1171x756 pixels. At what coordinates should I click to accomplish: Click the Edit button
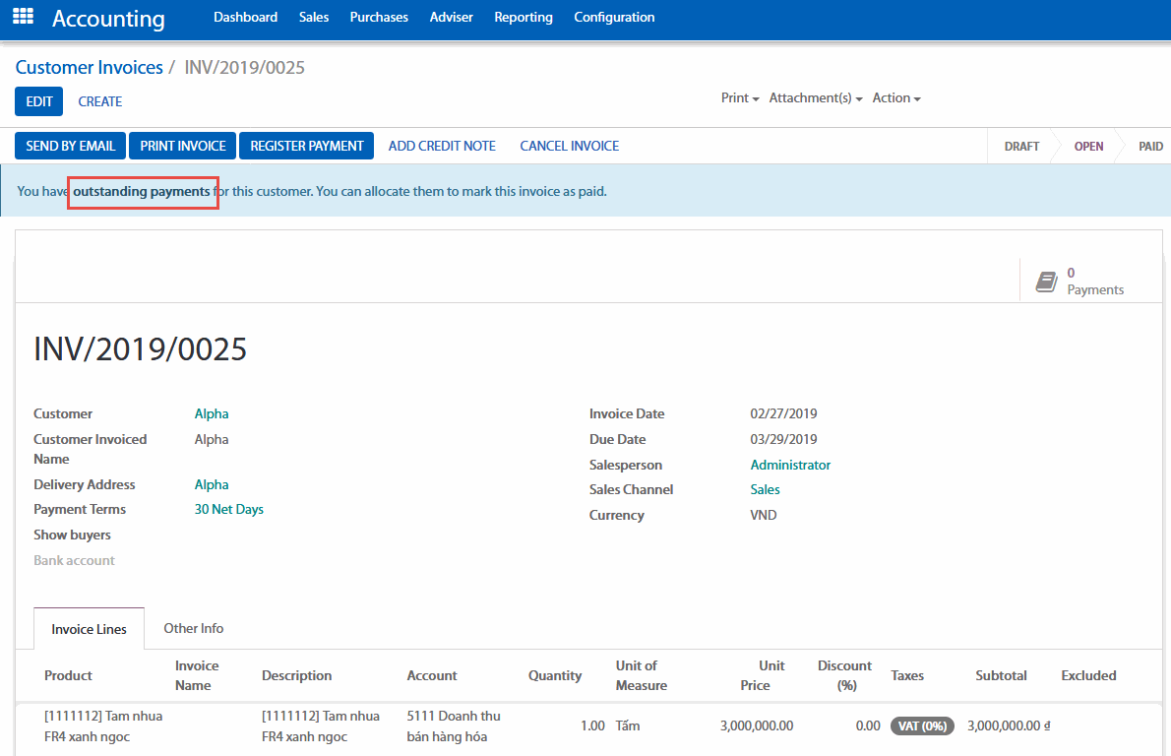pyautogui.click(x=39, y=101)
